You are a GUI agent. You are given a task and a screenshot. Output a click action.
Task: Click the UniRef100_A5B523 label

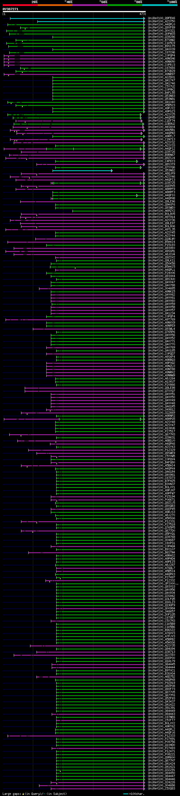pos(161,105)
